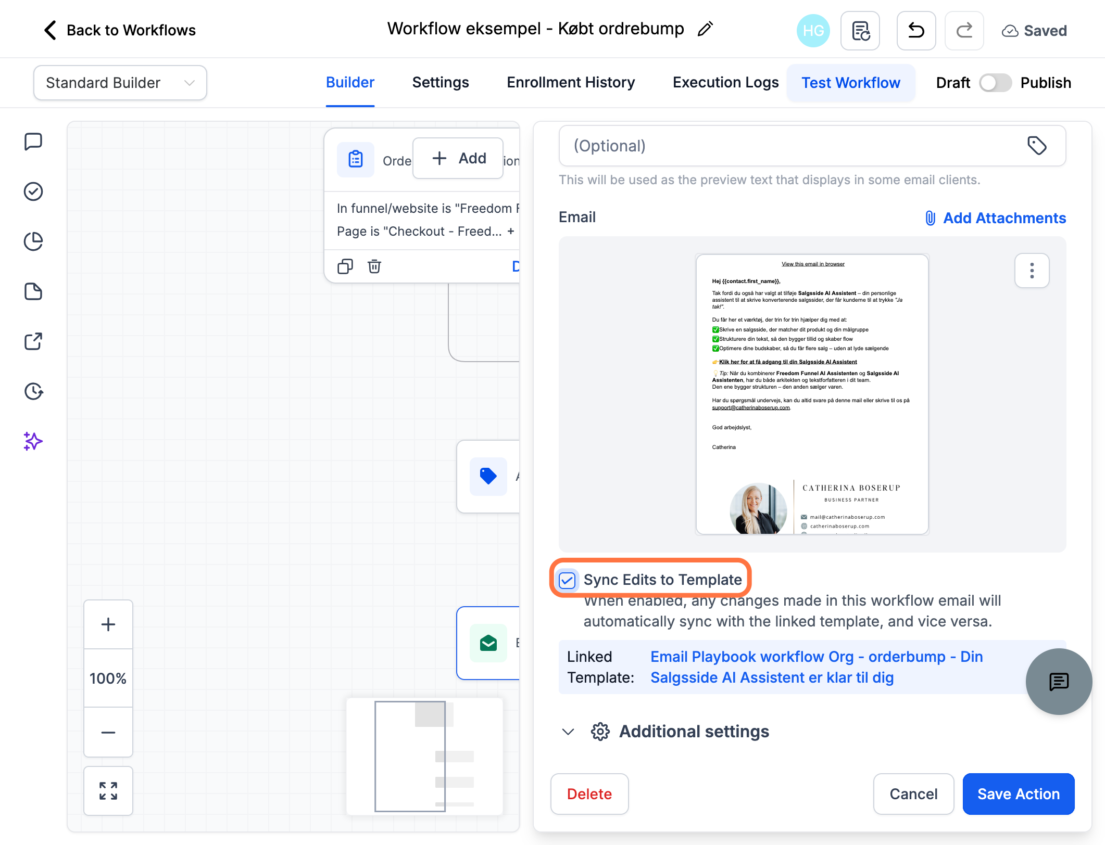Uncheck Sync Edits to Template checkbox
The image size is (1105, 845).
[567, 580]
